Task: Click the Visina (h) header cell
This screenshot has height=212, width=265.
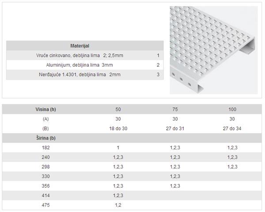Action: pos(45,110)
